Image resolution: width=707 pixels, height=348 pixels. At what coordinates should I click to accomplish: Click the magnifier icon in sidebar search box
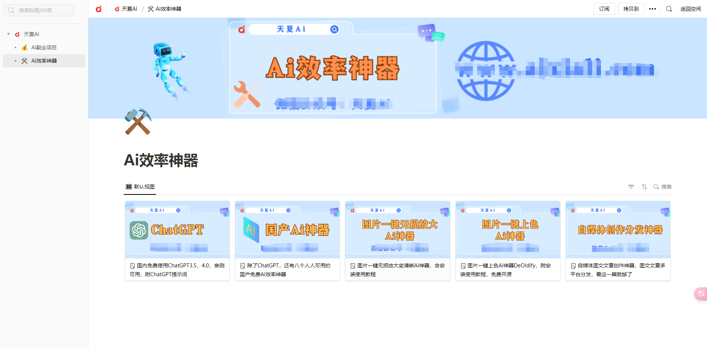[x=11, y=10]
